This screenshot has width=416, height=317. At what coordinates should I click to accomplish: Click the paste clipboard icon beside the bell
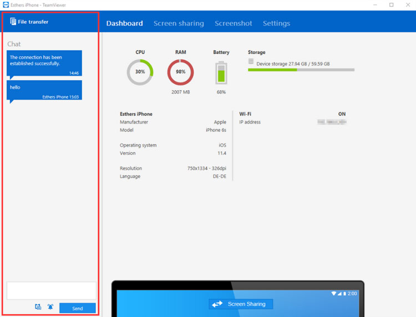coord(38,307)
